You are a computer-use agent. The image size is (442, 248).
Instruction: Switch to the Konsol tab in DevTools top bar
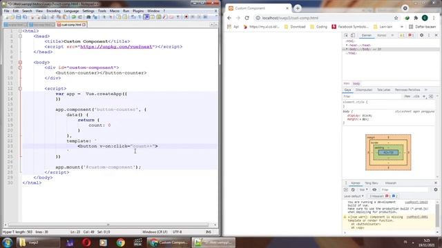coord(381,35)
